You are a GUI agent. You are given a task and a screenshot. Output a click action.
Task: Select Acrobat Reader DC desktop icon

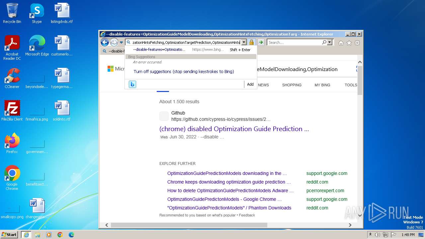pyautogui.click(x=12, y=48)
